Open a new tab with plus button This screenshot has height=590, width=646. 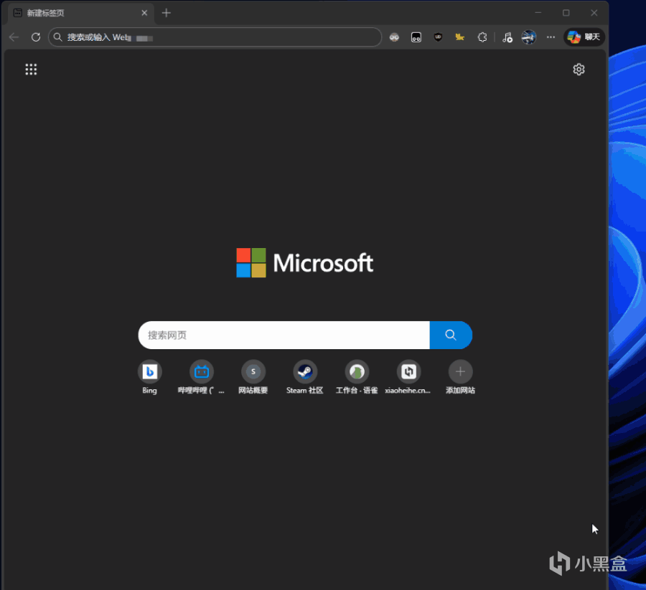167,13
